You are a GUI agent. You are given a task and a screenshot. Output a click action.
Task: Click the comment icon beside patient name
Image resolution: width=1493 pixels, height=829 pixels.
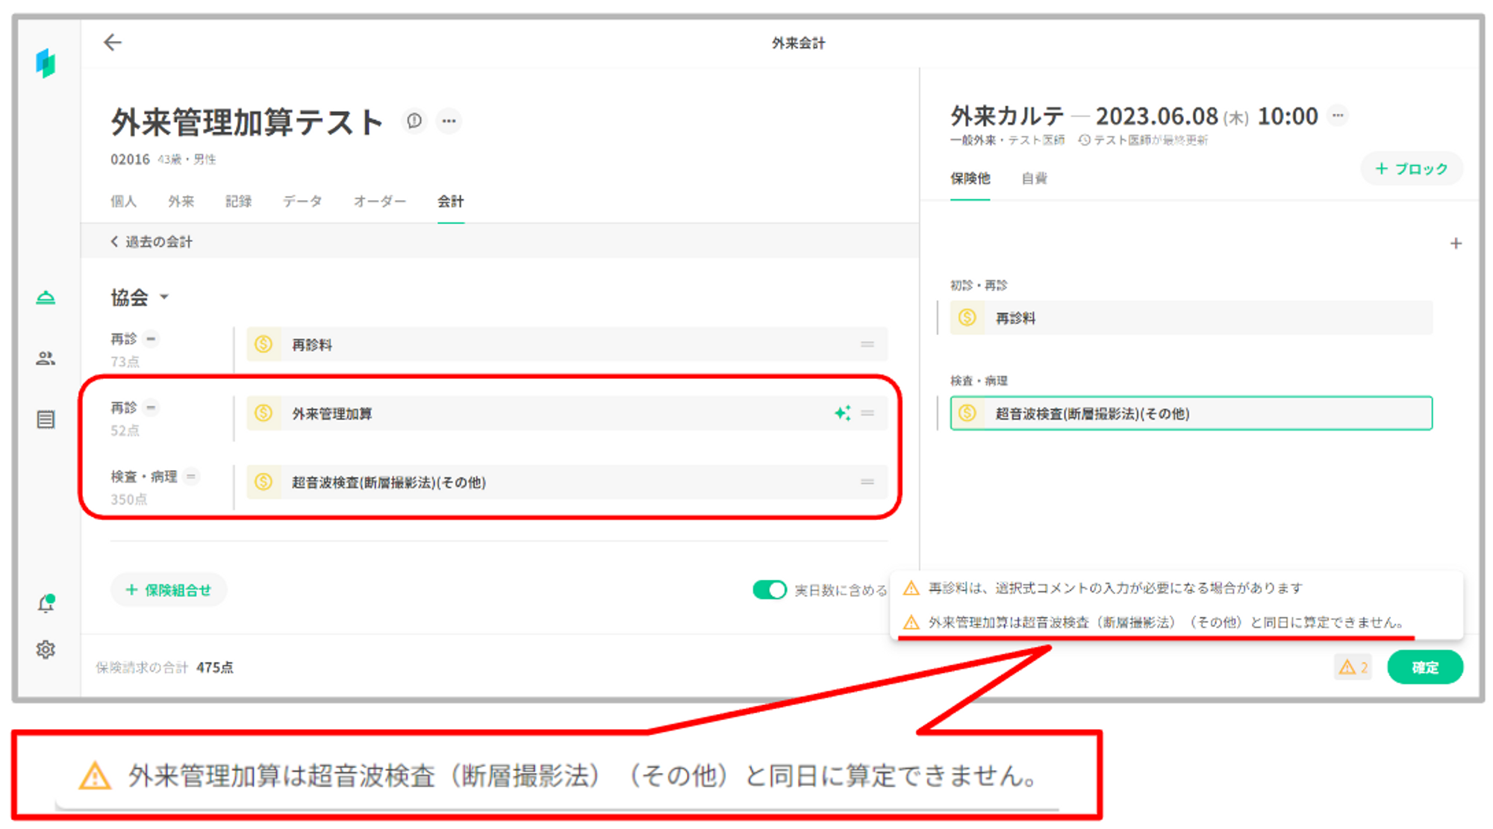(414, 121)
